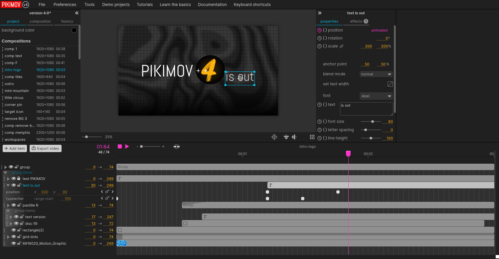The height and width of the screenshot is (259, 499).
Task: Click the stopwatch icon beside rotation property
Action: [319, 38]
